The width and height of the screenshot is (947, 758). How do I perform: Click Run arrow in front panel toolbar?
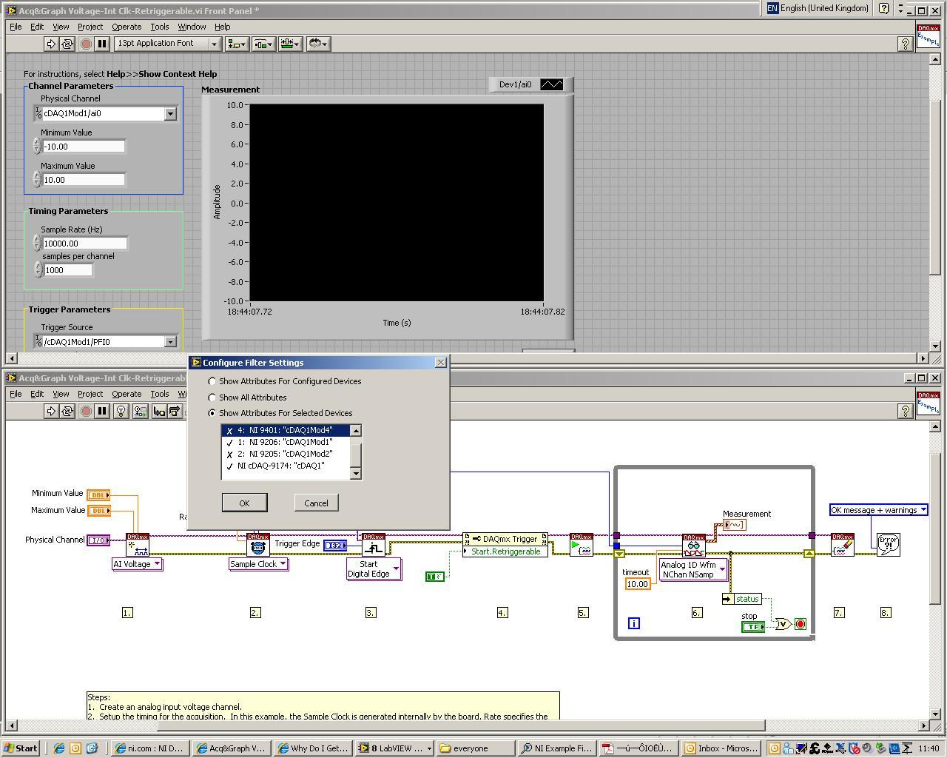click(51, 44)
